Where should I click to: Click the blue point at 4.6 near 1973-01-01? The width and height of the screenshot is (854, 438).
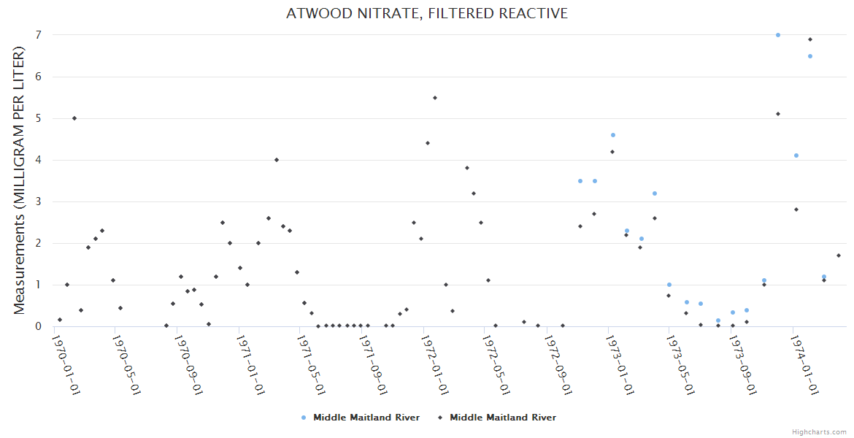(x=613, y=135)
